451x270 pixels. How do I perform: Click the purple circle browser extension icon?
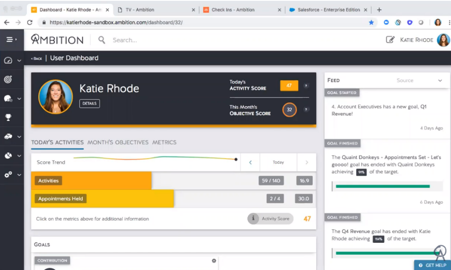(x=410, y=22)
